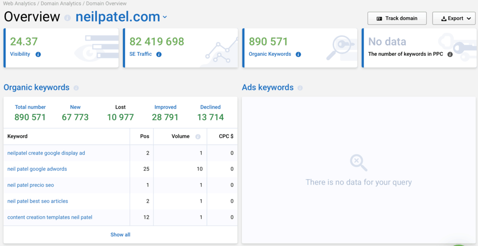Open keyword 'neilpatel create google display ad'

(46, 153)
